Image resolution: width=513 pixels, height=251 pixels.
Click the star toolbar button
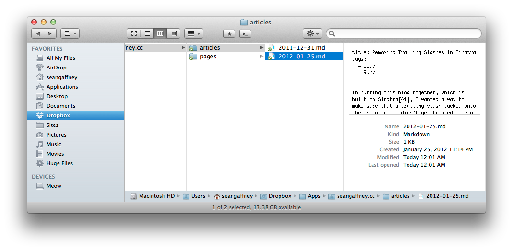(229, 34)
